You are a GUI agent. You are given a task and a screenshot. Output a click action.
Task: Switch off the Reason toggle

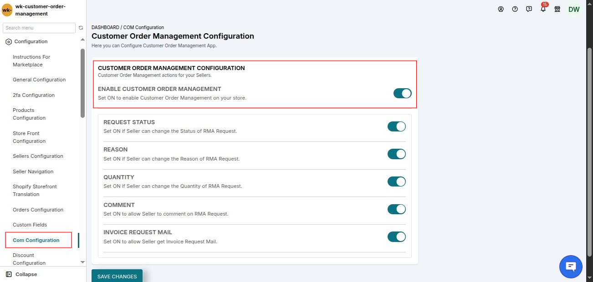pyautogui.click(x=397, y=154)
